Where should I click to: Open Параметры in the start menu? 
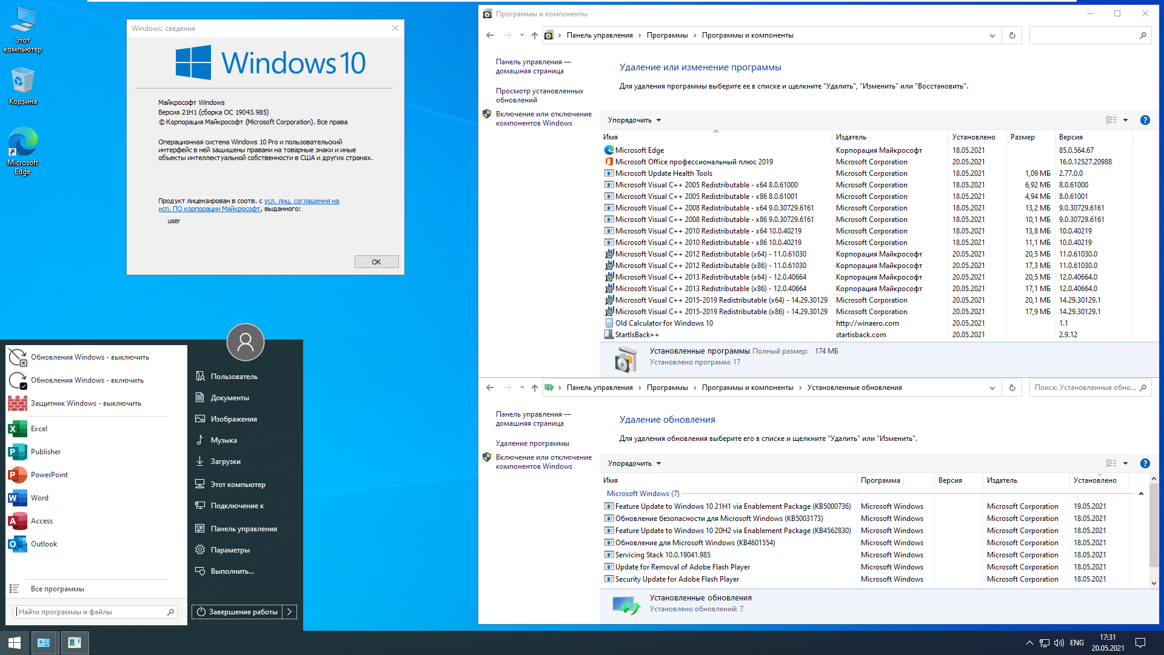(x=230, y=550)
